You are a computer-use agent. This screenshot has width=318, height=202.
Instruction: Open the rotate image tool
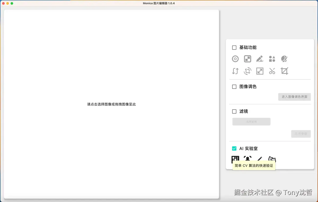248,71
